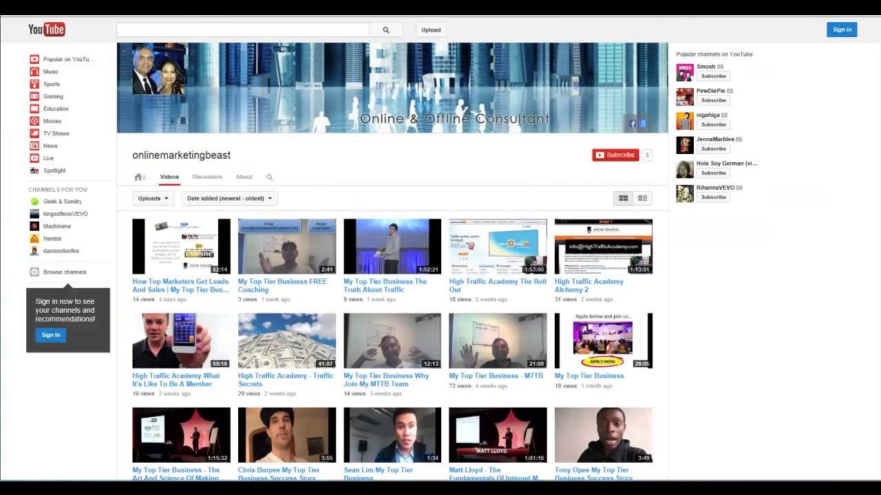Screen dimensions: 881x495
Task: Subscribe to JennaMarbles
Action: pyautogui.click(x=714, y=148)
